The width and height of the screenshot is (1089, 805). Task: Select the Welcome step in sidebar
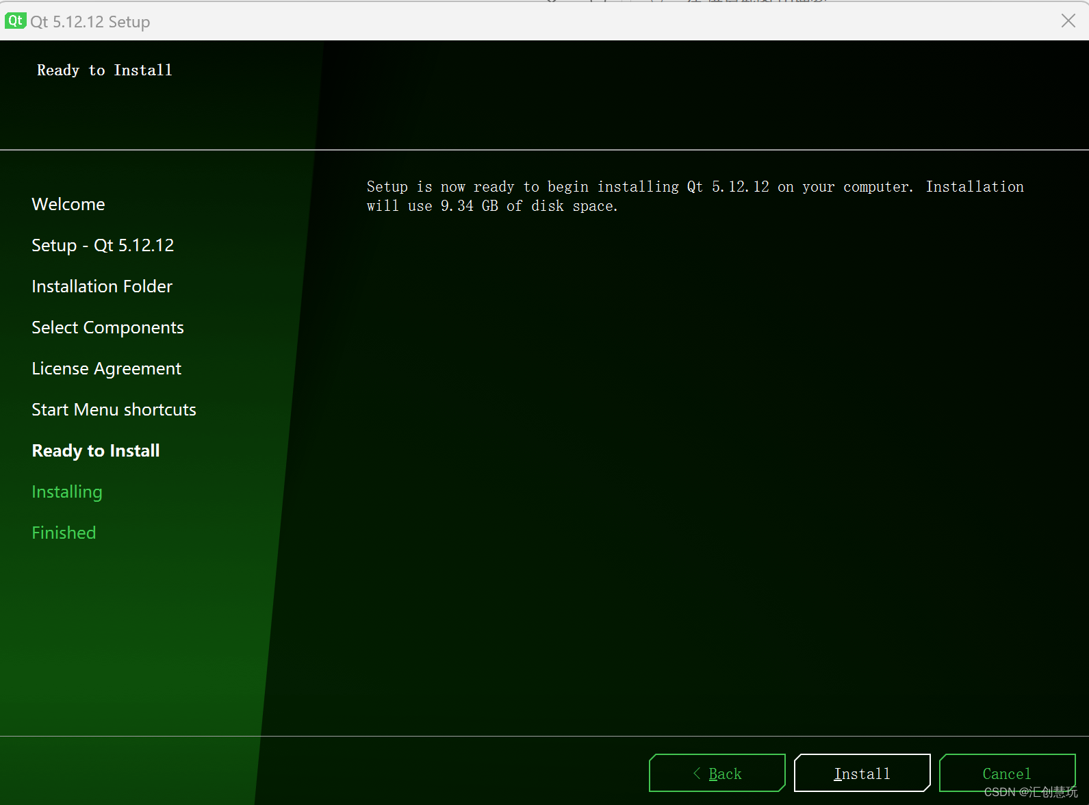[x=68, y=204]
